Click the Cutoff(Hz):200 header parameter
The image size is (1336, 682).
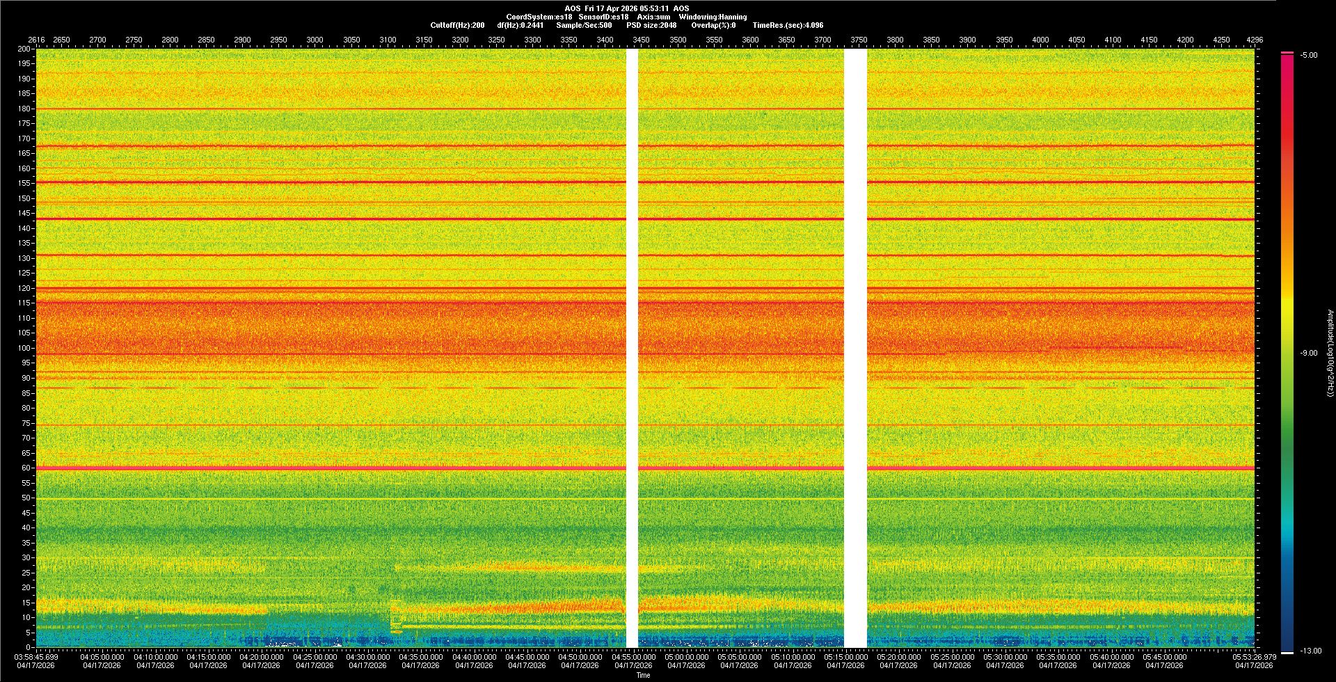tap(457, 25)
